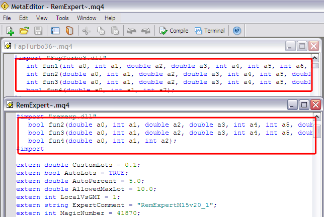
Task: Click the Undo arrow icon
Action: click(131, 31)
